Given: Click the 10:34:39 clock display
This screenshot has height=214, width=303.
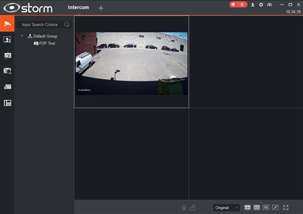Looking at the screenshot, I should 293,12.
